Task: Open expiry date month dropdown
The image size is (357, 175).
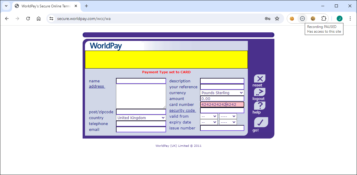Action: [209, 122]
